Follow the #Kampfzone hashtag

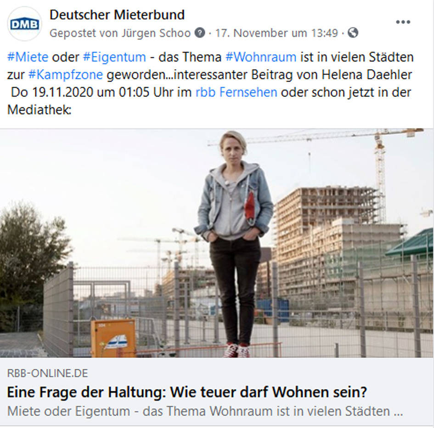(x=66, y=75)
